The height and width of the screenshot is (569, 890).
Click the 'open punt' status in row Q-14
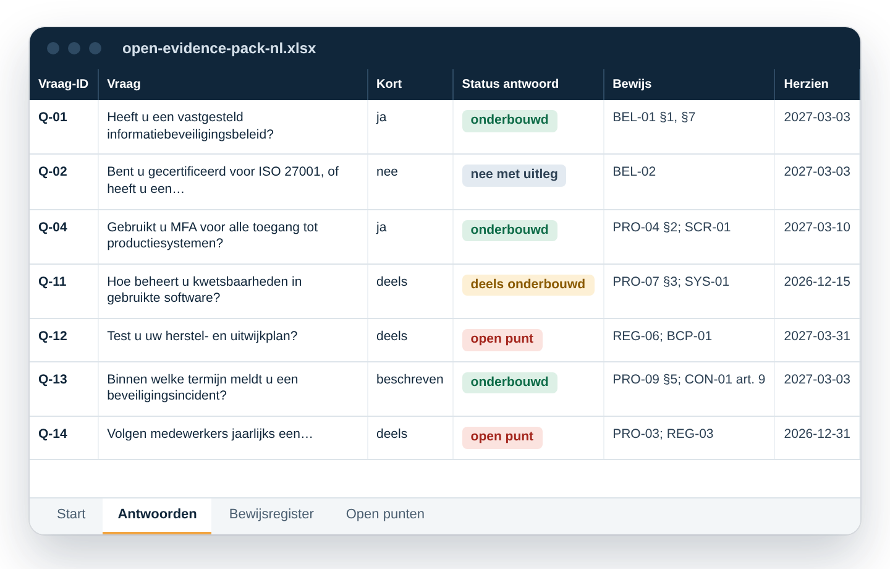[502, 437]
